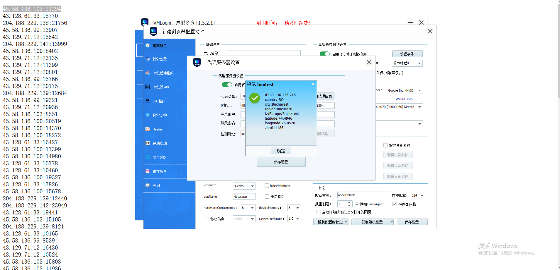Viewport: 560px width, 270px height.
Task: Click the 浏览插件指纹 plugin icon
Action: (x=148, y=73)
